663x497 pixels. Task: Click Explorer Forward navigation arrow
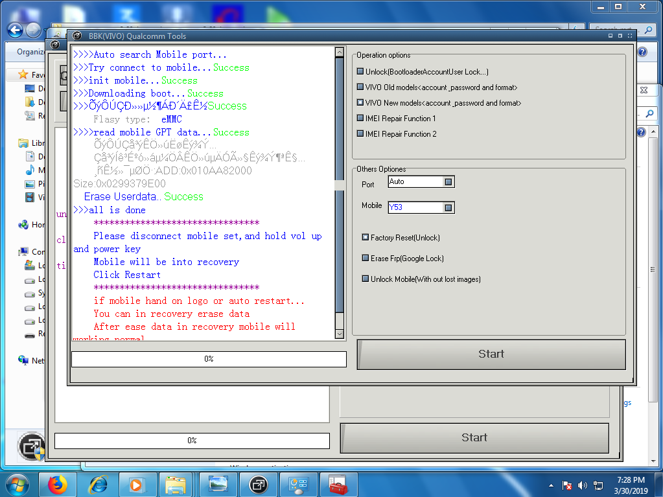[x=33, y=30]
